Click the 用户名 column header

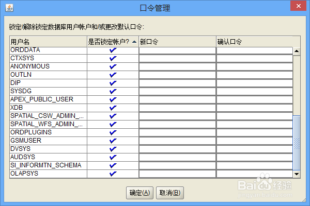tap(48, 42)
